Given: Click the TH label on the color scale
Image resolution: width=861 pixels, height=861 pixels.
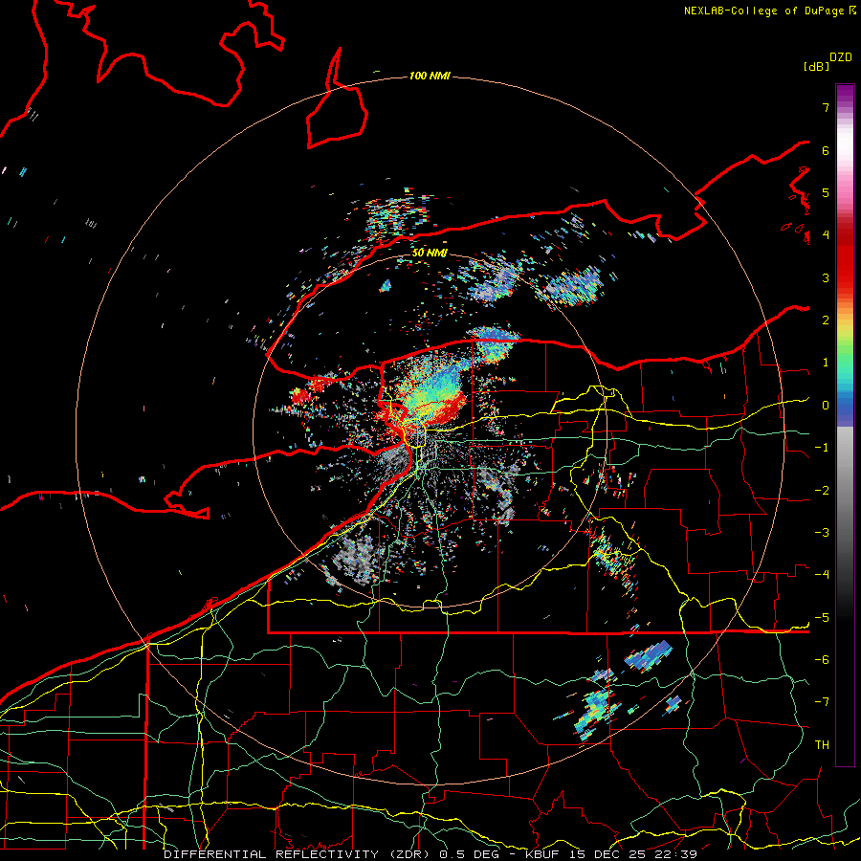Looking at the screenshot, I should point(822,745).
